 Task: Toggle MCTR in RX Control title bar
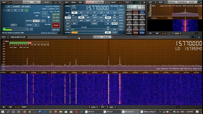(121, 2)
